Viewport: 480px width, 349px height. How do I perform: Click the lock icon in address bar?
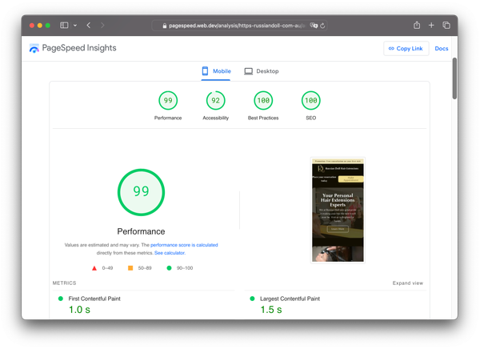click(164, 26)
